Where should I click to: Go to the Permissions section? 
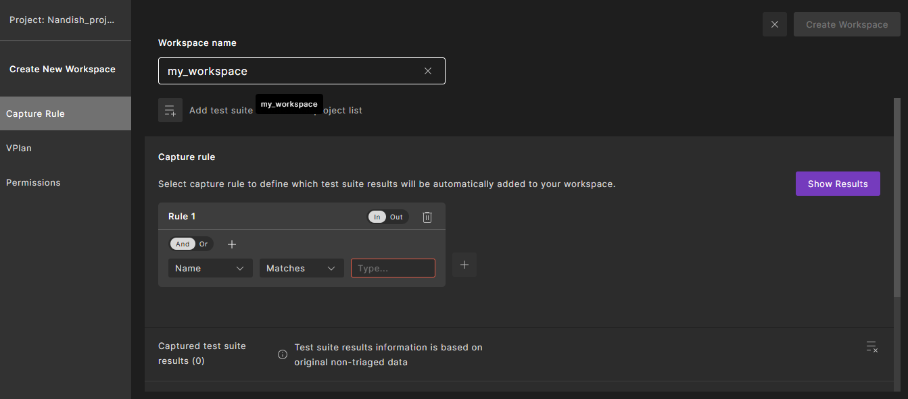coord(33,182)
